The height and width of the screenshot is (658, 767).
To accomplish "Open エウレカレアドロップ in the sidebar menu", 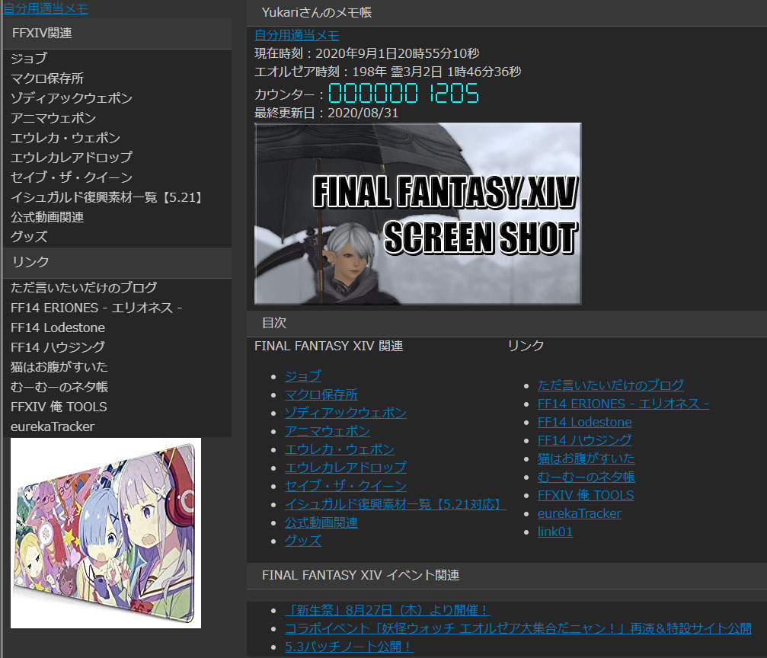I will (72, 157).
